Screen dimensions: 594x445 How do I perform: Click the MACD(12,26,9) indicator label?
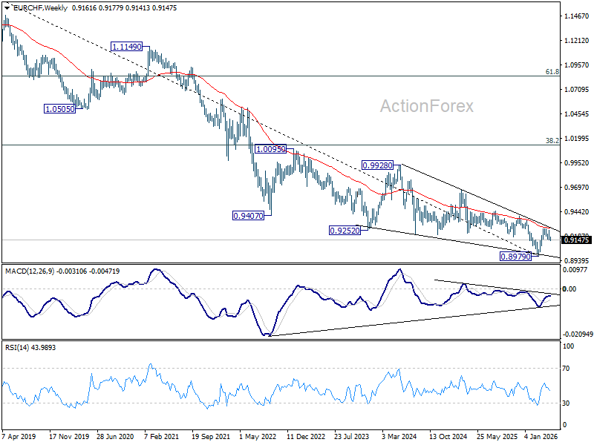30,271
